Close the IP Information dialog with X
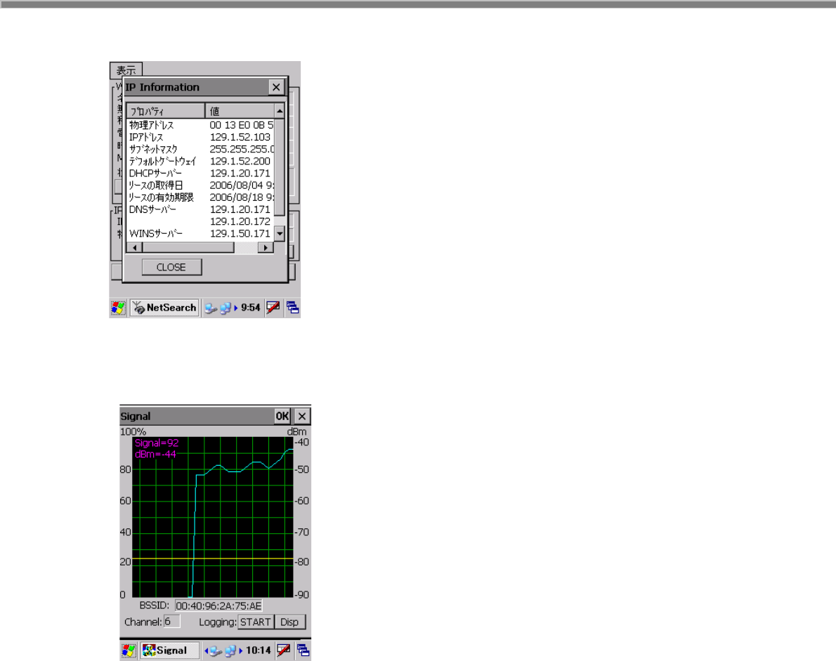The image size is (836, 661). click(275, 87)
